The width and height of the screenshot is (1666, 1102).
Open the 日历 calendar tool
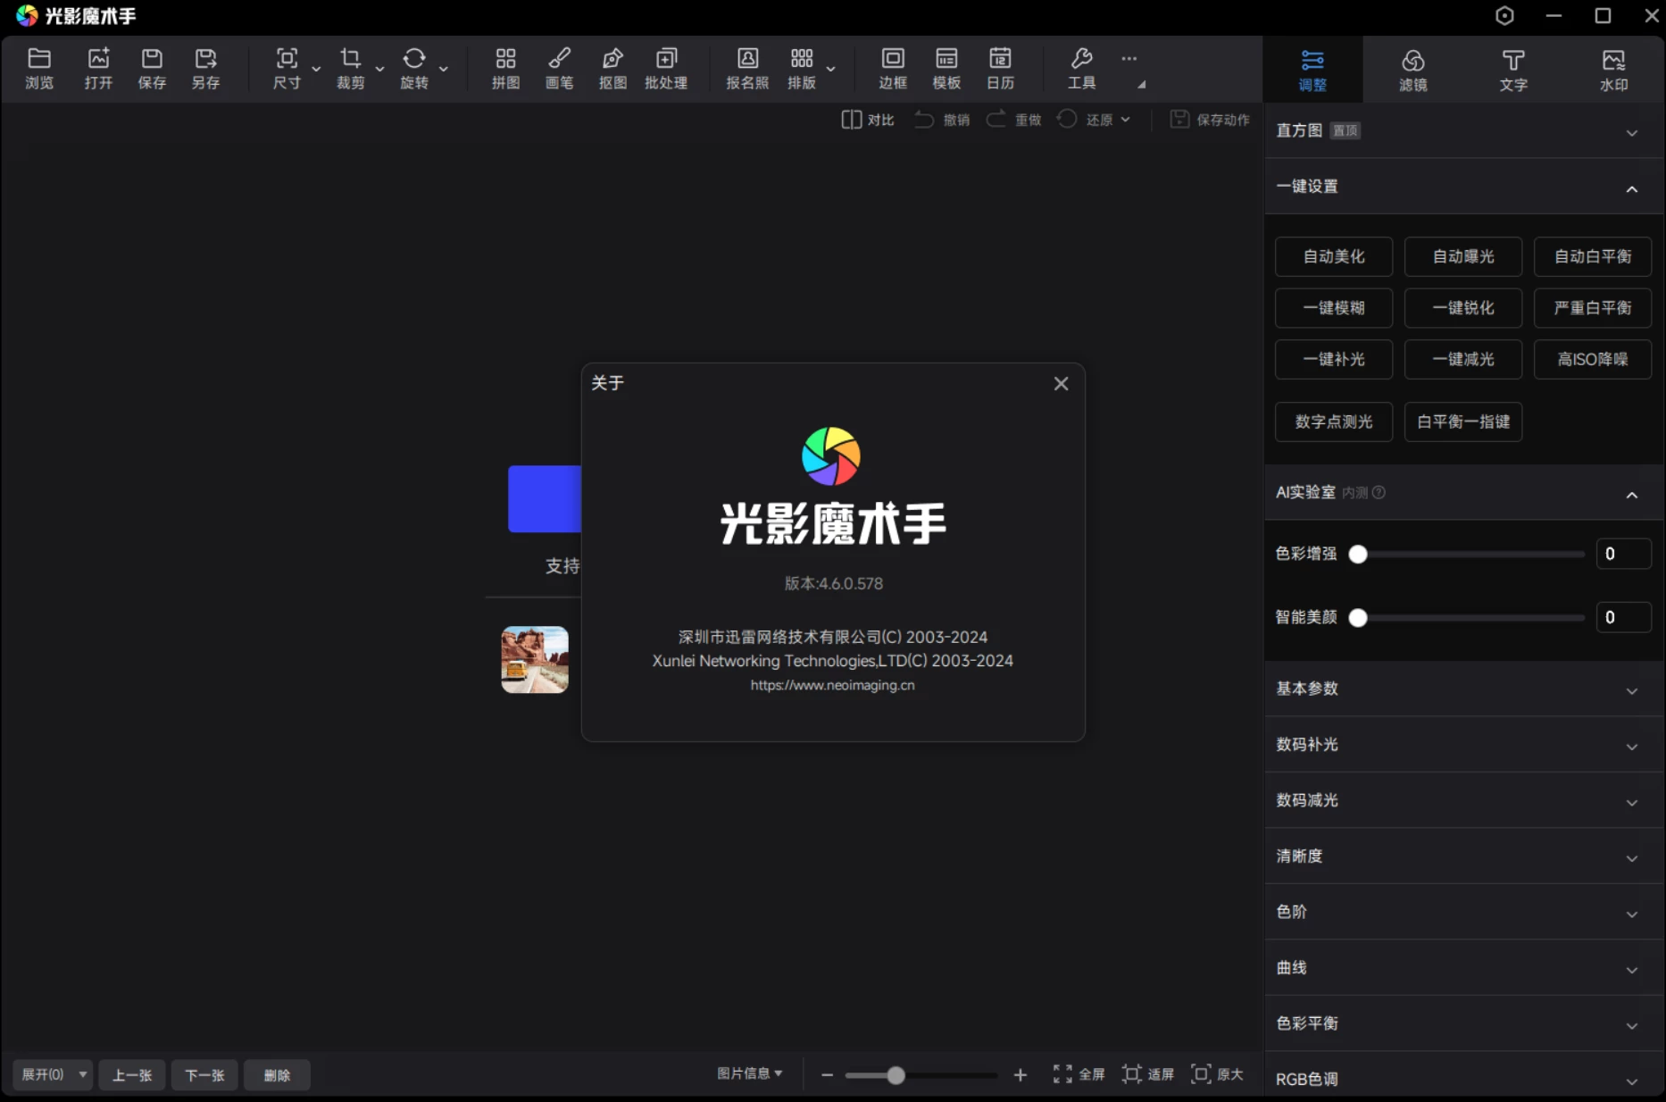tap(1000, 69)
